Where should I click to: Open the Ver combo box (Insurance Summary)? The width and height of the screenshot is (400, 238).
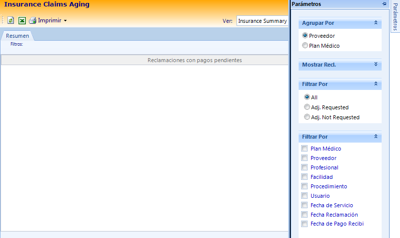262,21
